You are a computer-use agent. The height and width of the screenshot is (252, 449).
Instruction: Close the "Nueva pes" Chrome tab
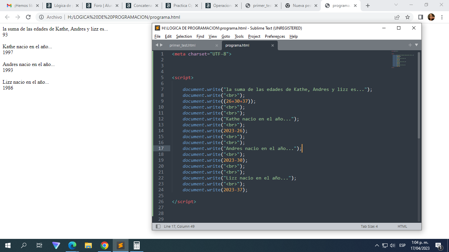(316, 6)
